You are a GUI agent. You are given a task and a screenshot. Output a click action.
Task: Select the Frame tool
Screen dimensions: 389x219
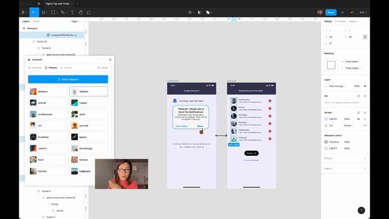pos(44,12)
